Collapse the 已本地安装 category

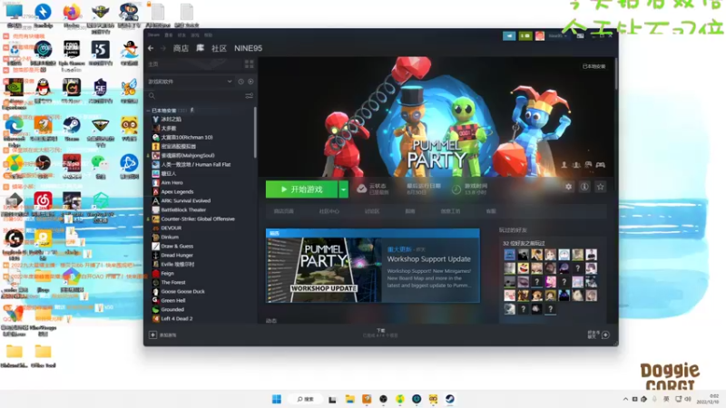(149, 111)
